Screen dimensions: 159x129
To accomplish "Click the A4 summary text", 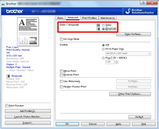I will 8,53.
